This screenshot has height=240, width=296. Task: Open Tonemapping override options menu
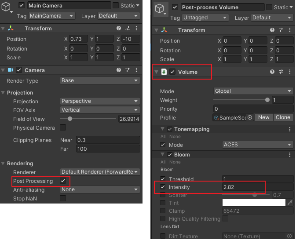[x=290, y=129]
